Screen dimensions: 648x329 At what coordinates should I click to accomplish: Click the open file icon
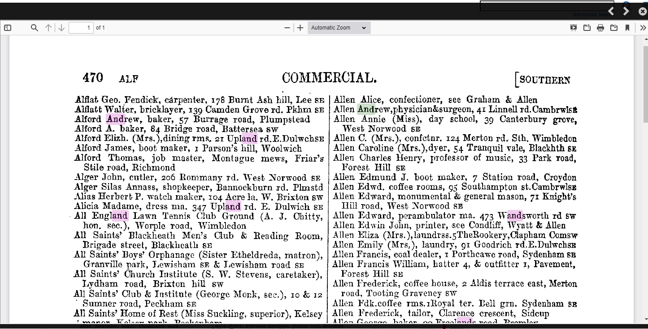(x=587, y=28)
